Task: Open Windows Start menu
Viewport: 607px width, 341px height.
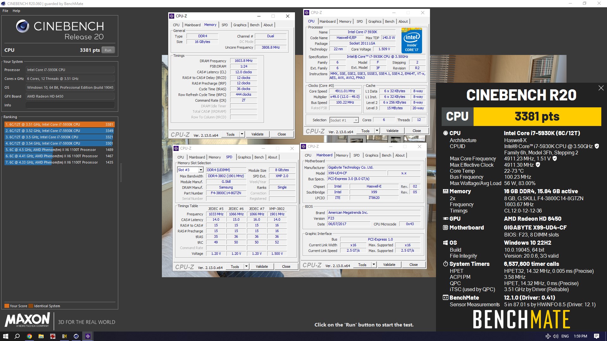Action: (5, 336)
